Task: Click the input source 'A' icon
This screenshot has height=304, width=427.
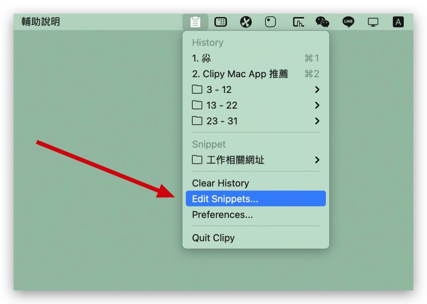Action: coord(398,22)
